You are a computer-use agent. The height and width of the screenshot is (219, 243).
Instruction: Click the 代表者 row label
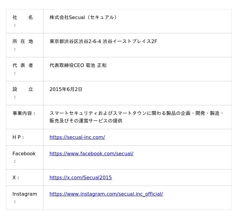click(x=23, y=66)
